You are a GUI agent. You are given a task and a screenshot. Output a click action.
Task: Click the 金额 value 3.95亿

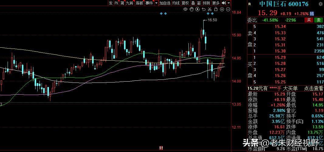coord(278,121)
